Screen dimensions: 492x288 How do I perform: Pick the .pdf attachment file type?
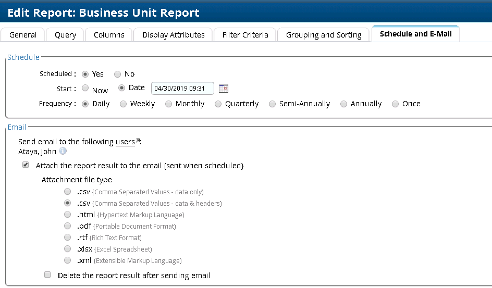click(67, 226)
